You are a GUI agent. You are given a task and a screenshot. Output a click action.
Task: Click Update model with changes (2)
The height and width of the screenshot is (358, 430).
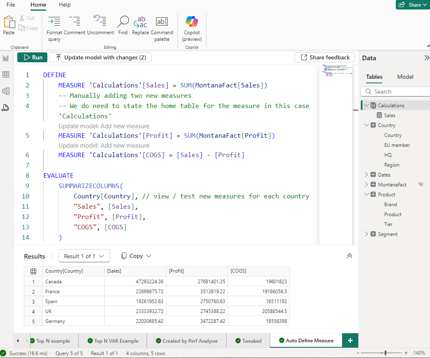[100, 57]
